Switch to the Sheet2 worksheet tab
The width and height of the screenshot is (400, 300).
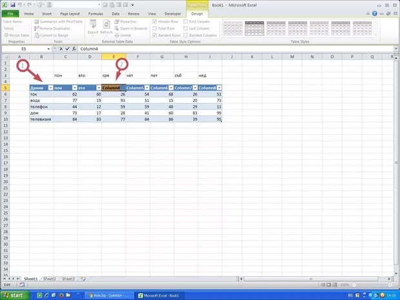(x=50, y=279)
